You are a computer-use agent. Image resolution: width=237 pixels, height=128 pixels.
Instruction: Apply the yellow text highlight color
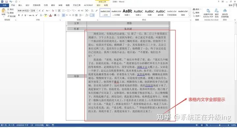click(x=45, y=15)
